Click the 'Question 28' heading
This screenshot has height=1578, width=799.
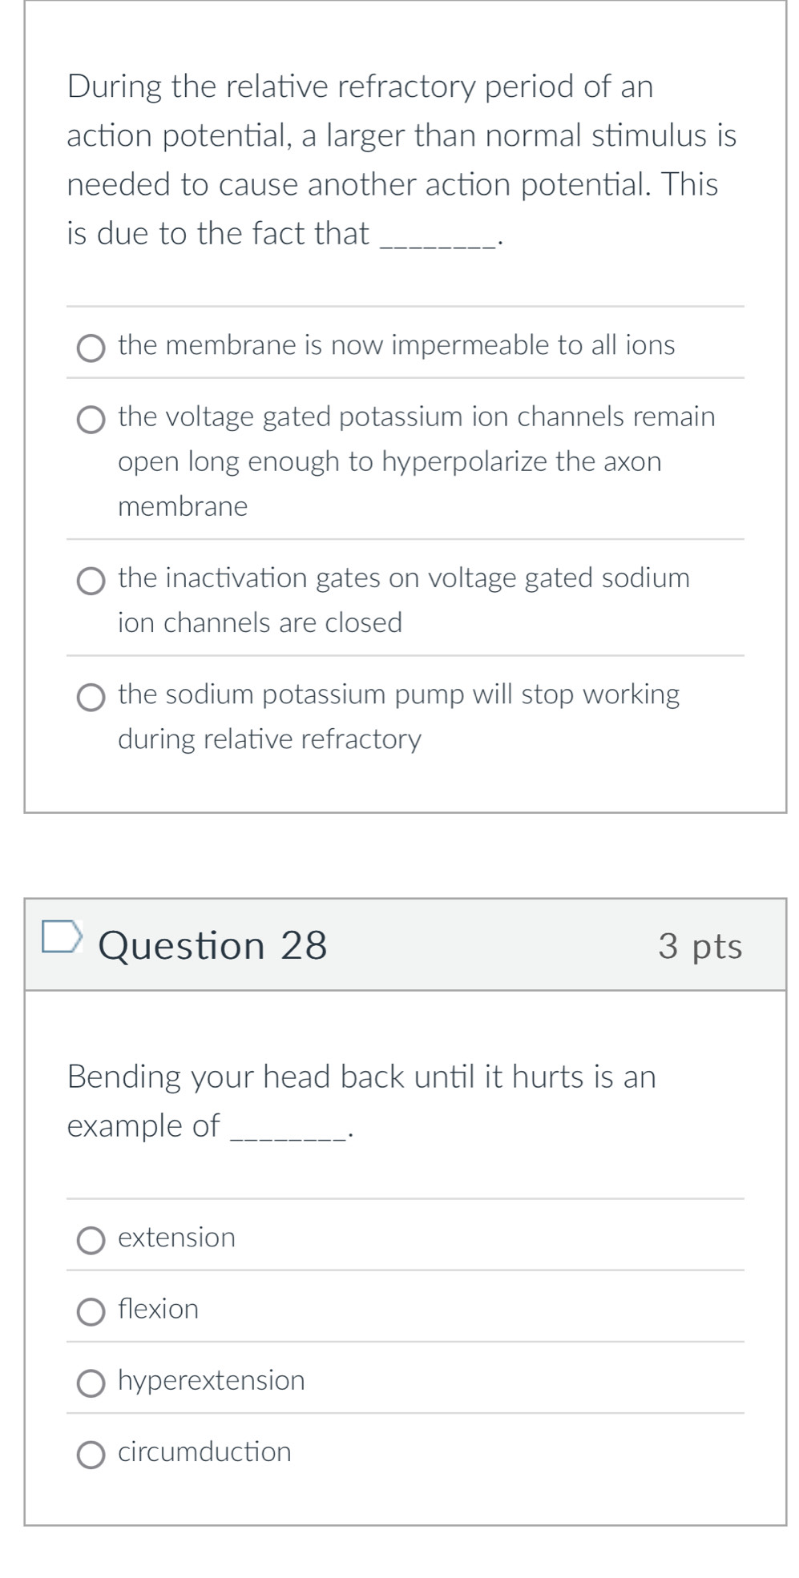pyautogui.click(x=212, y=945)
